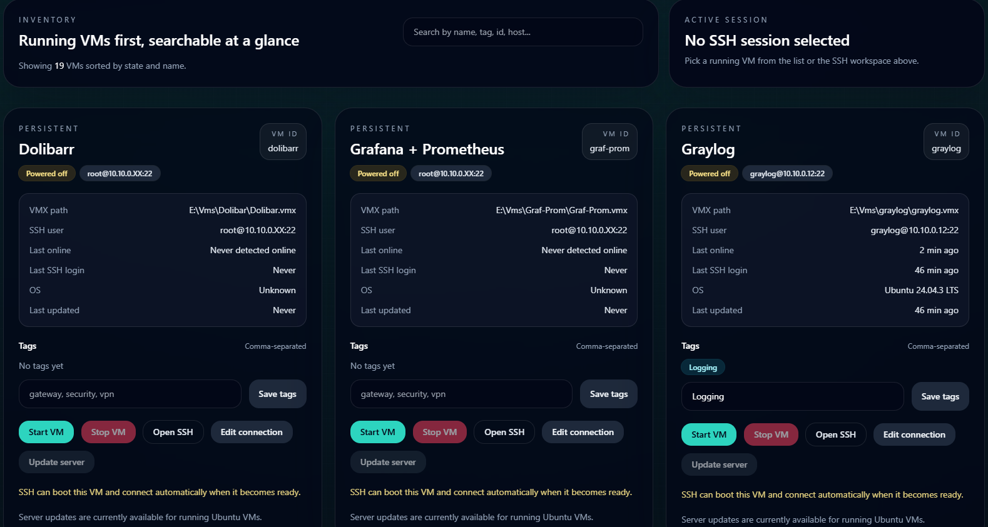Edit connection for Dolibarr

252,432
